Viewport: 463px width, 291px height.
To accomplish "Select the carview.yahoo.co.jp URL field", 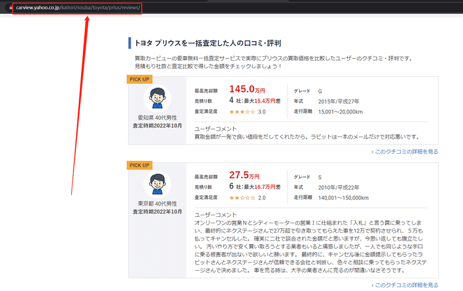I will click(78, 8).
